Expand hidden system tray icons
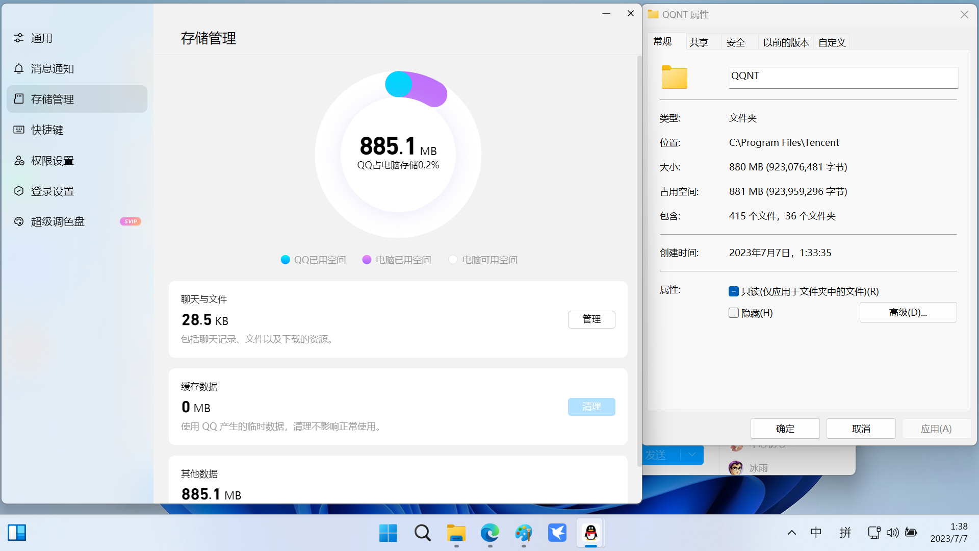The width and height of the screenshot is (979, 551). pos(791,533)
